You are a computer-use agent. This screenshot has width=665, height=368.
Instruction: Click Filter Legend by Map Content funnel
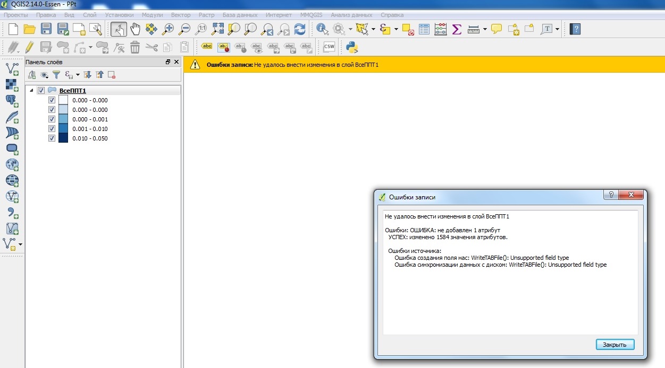(x=56, y=75)
